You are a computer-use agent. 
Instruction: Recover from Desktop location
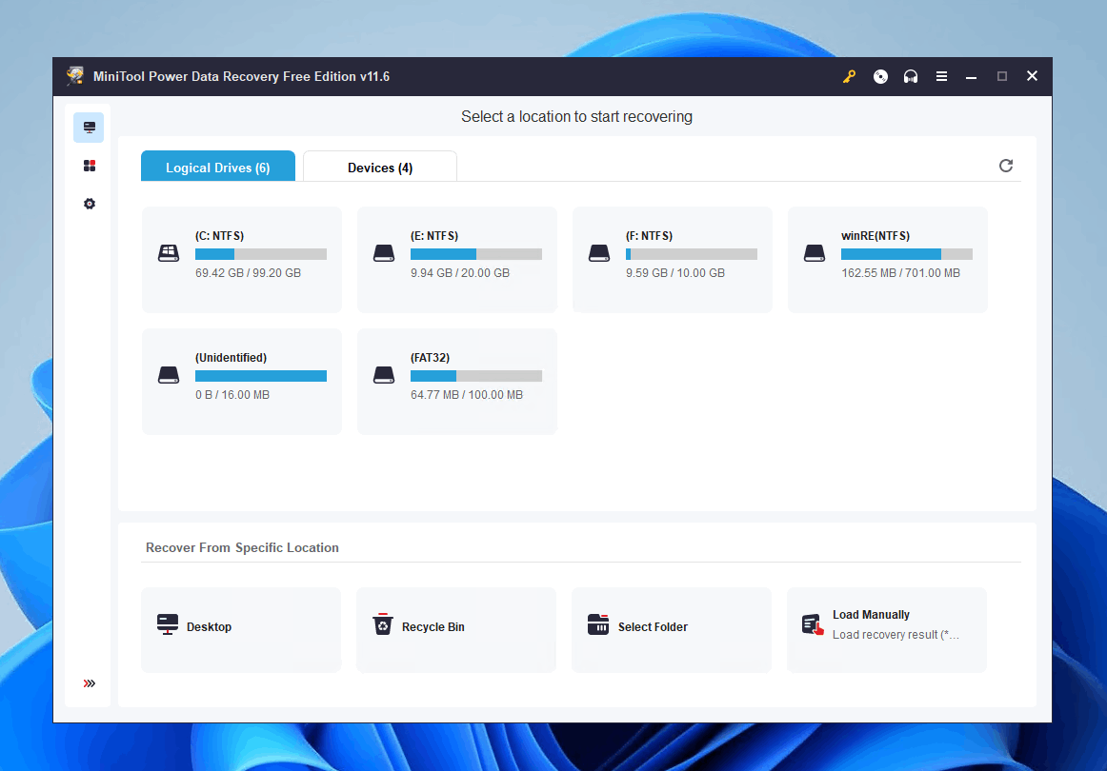[x=241, y=630]
